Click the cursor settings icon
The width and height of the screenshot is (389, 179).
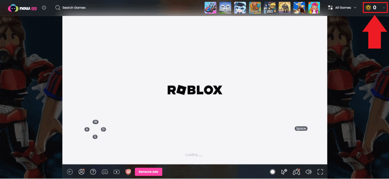284,172
